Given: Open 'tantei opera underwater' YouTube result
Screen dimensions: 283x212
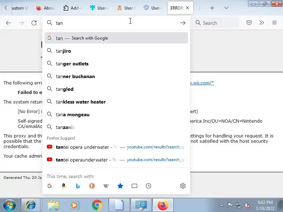Looking at the screenshot, I should tap(116, 147).
